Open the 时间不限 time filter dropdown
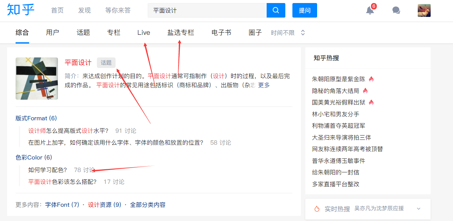This screenshot has width=453, height=221. click(288, 33)
